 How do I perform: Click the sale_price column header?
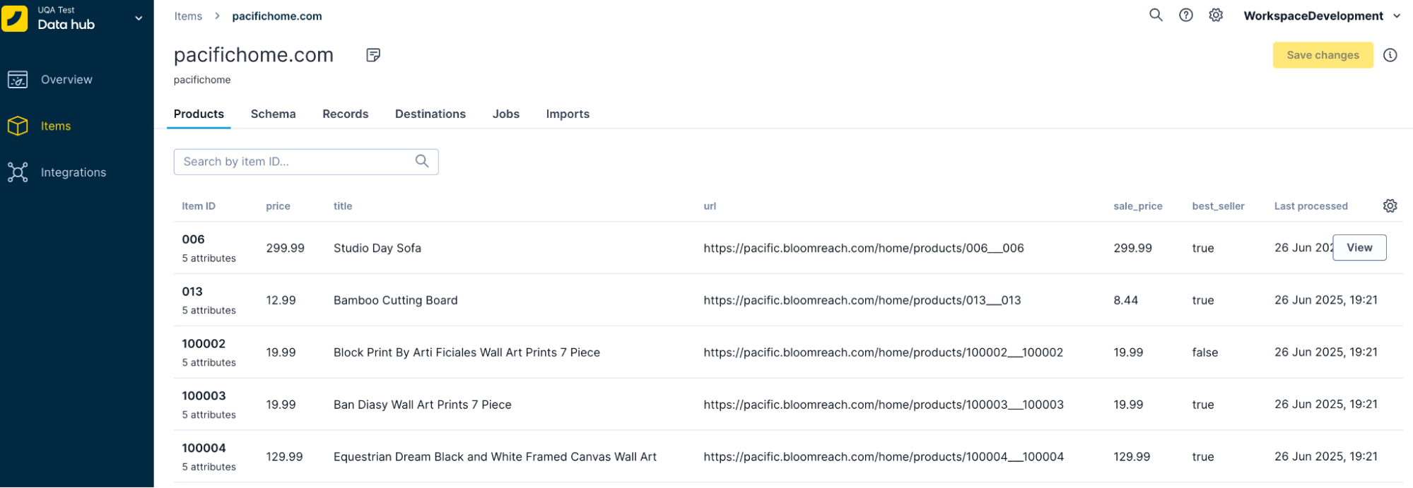pyautogui.click(x=1138, y=206)
